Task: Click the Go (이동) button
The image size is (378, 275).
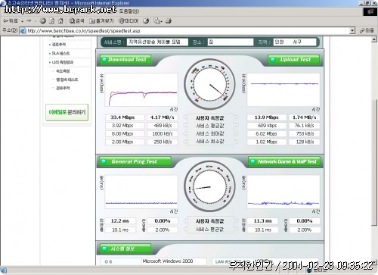Action: coord(367,30)
